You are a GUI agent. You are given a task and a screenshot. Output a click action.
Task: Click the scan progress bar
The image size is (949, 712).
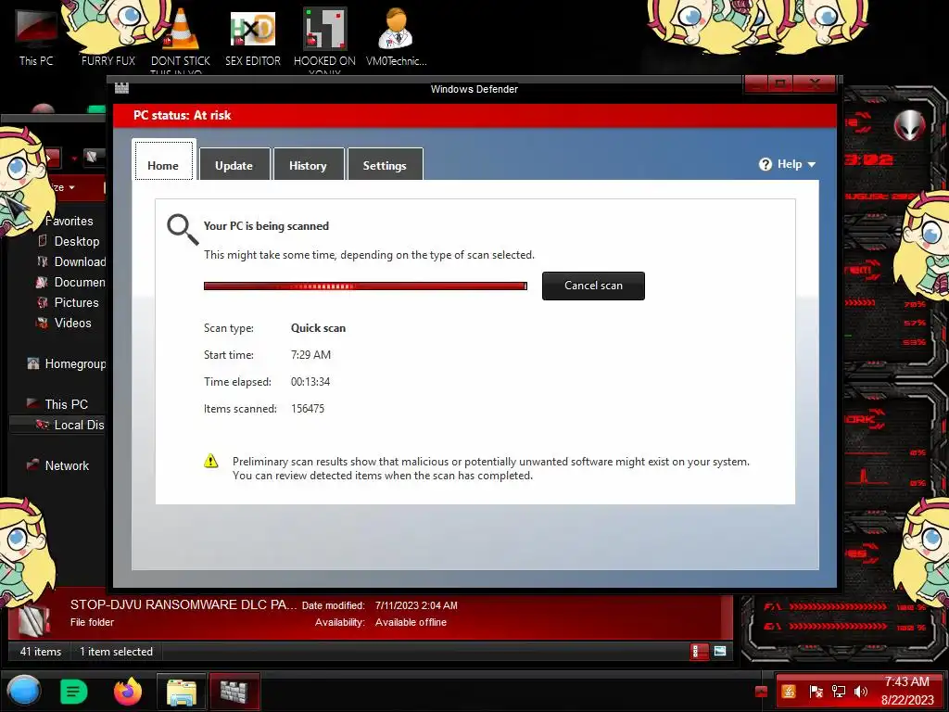pyautogui.click(x=365, y=286)
